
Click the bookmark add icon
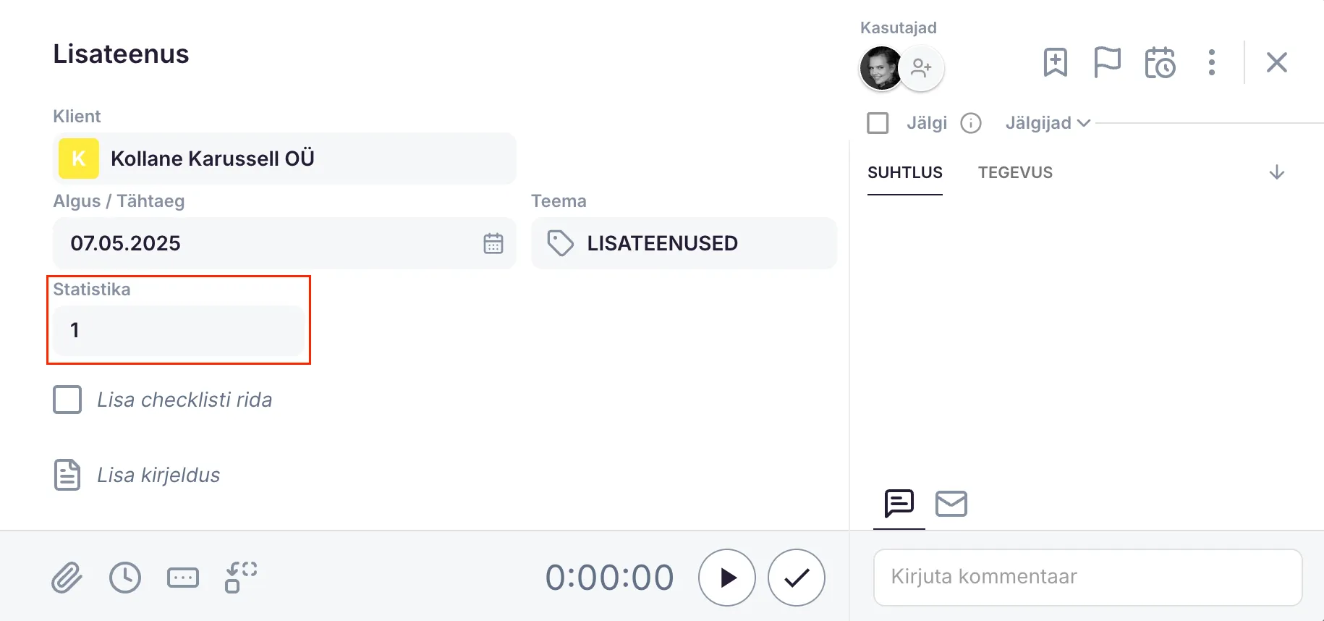click(1056, 62)
